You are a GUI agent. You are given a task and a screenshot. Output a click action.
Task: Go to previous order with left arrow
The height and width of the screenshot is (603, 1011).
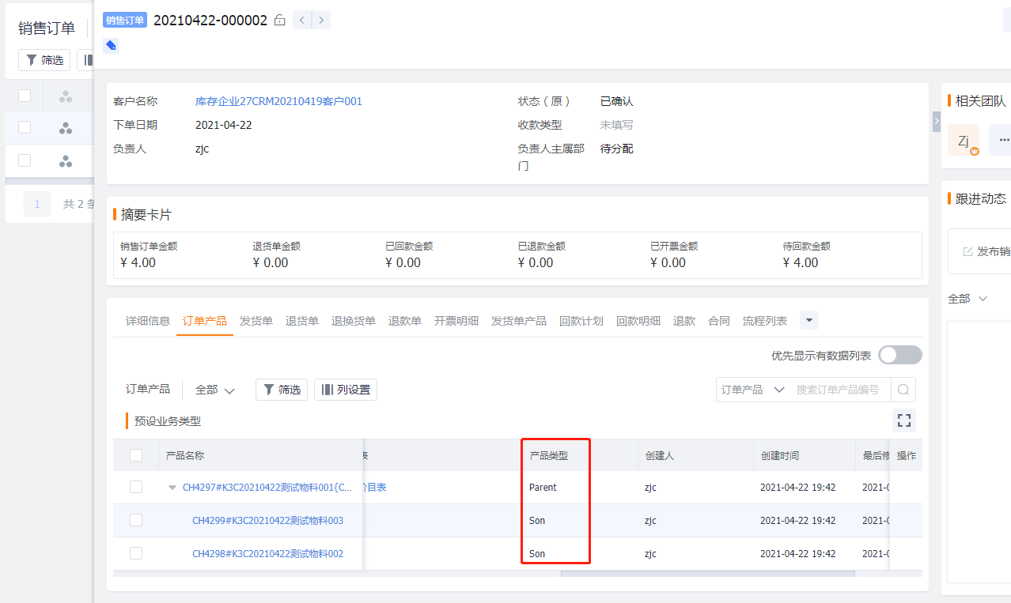pyautogui.click(x=302, y=21)
